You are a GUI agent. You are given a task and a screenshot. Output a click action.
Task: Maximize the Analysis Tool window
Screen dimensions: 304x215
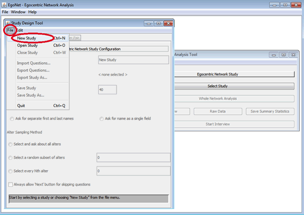coord(283,55)
